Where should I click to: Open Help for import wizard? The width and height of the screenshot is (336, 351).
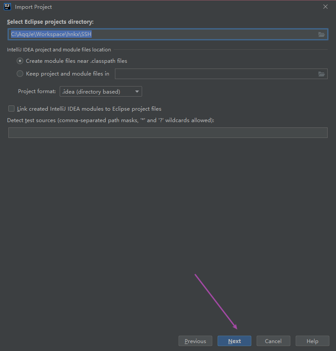pyautogui.click(x=312, y=341)
